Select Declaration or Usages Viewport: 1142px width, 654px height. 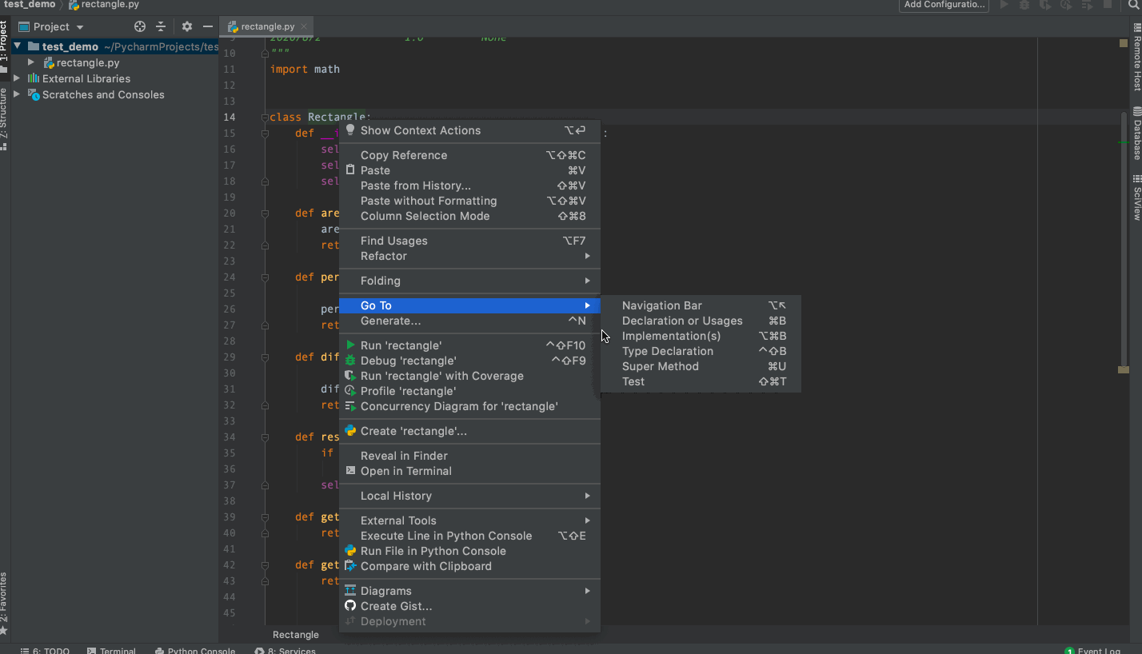coord(701,321)
